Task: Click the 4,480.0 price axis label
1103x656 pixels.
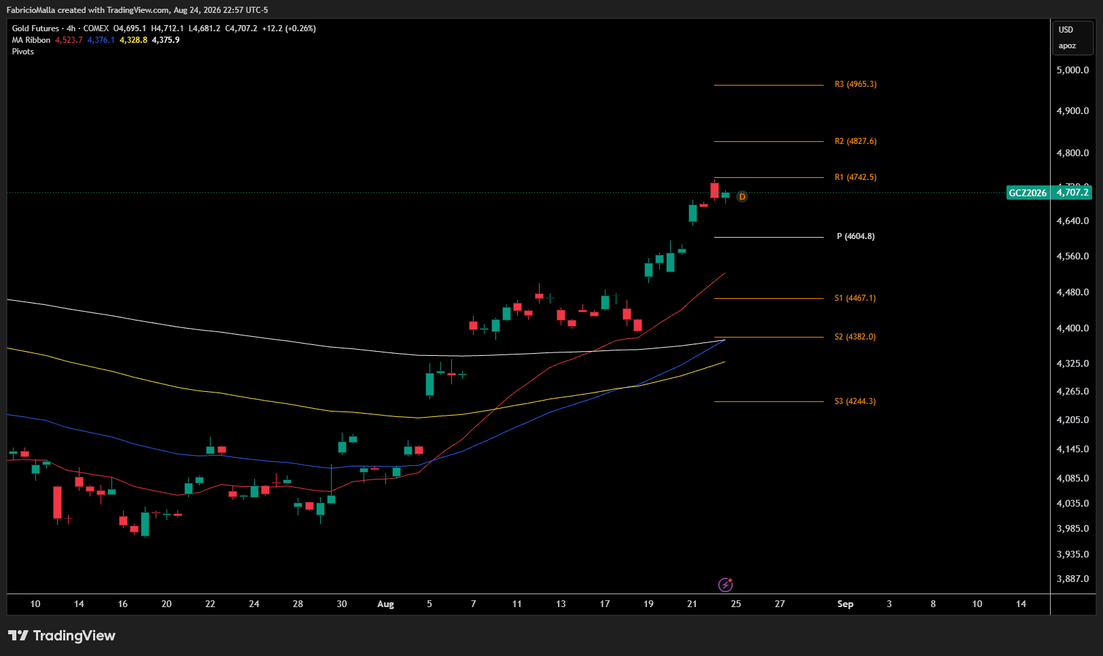Action: [x=1072, y=292]
